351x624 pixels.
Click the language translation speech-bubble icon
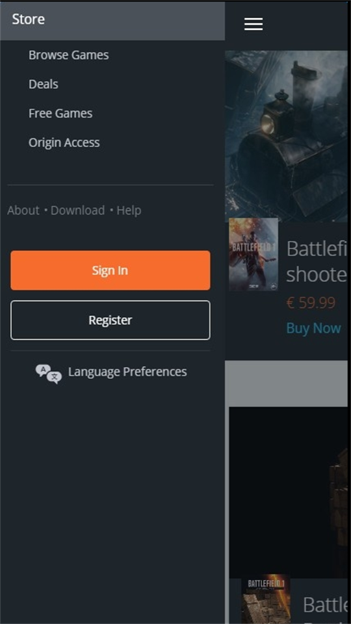(49, 374)
